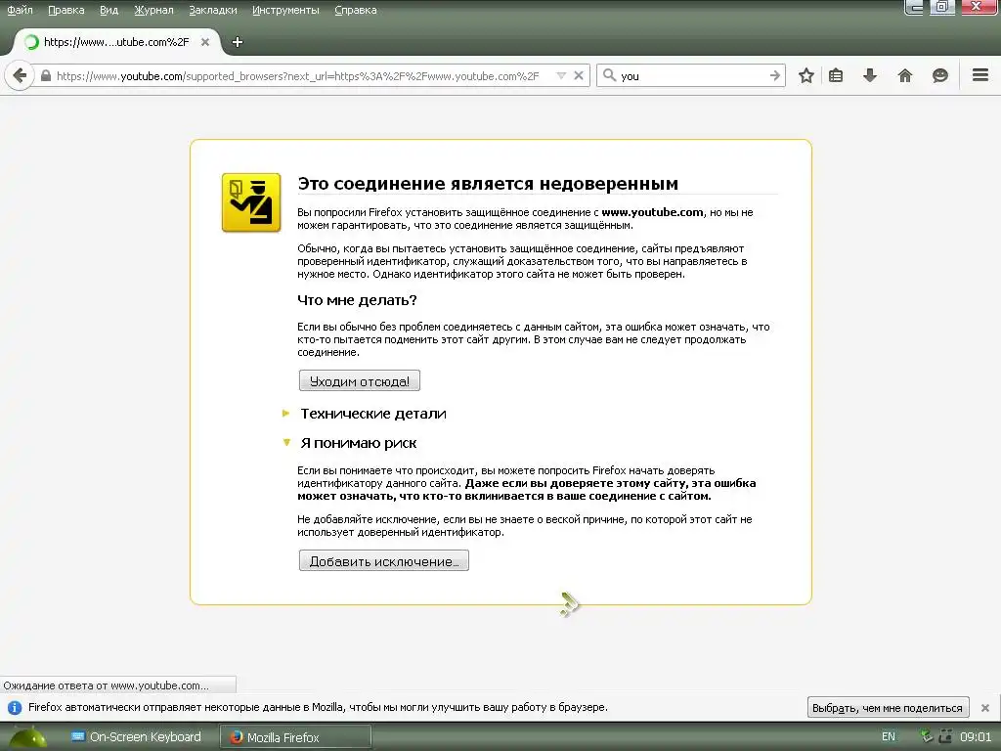Click the search field containing 'you'
Screen dimensions: 1001x751
pyautogui.click(x=693, y=76)
